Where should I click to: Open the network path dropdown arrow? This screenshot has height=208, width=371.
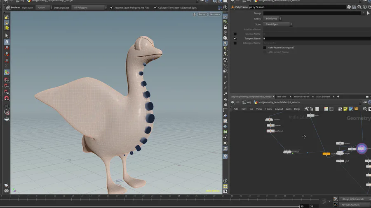coord(360,102)
